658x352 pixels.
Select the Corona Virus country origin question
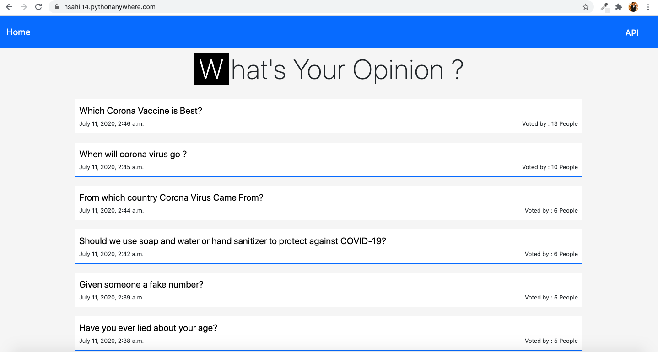click(171, 197)
